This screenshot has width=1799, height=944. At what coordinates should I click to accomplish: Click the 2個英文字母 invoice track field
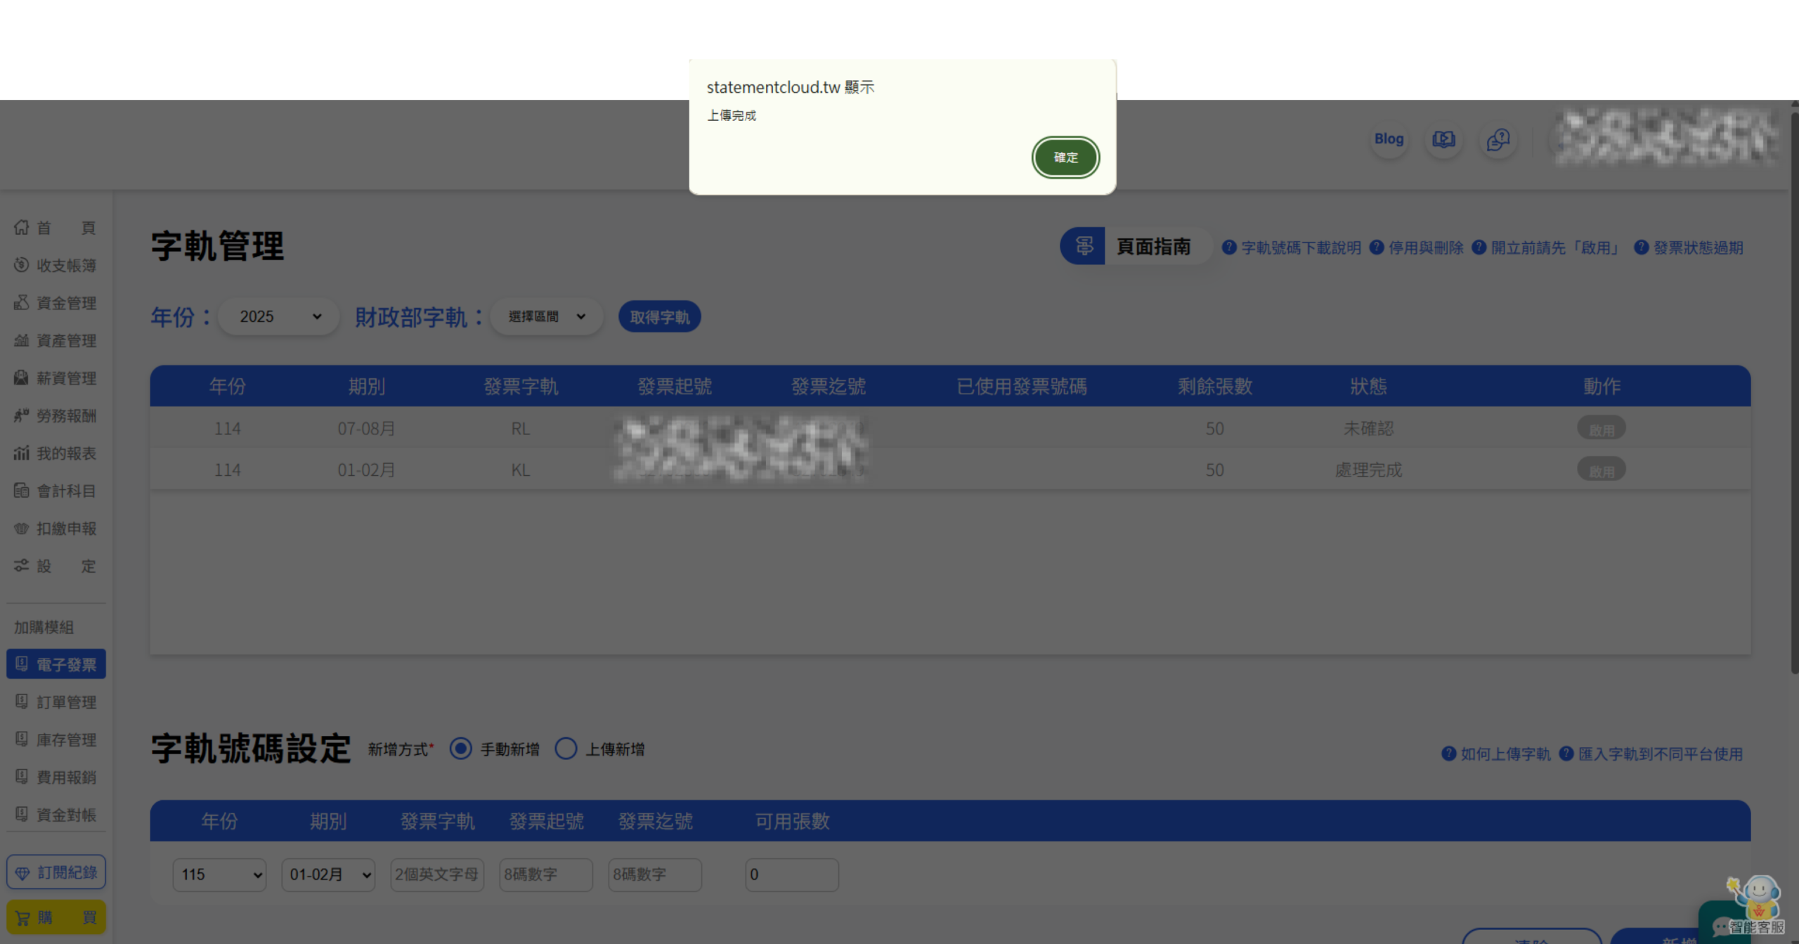(x=437, y=874)
